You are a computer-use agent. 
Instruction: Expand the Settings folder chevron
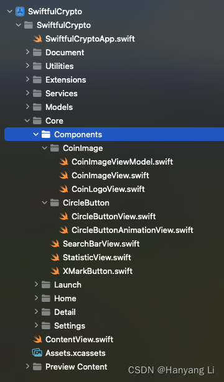click(36, 325)
